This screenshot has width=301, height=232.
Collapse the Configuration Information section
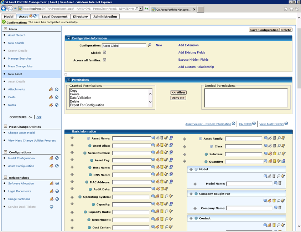pos(68,38)
